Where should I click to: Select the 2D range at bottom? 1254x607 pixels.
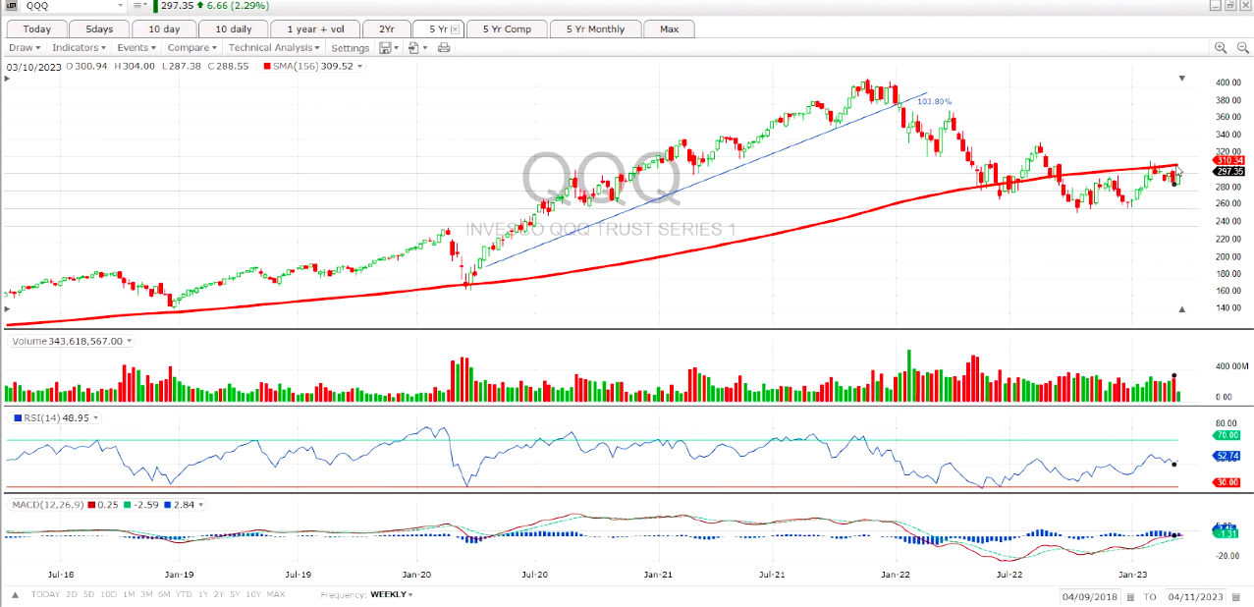click(73, 594)
